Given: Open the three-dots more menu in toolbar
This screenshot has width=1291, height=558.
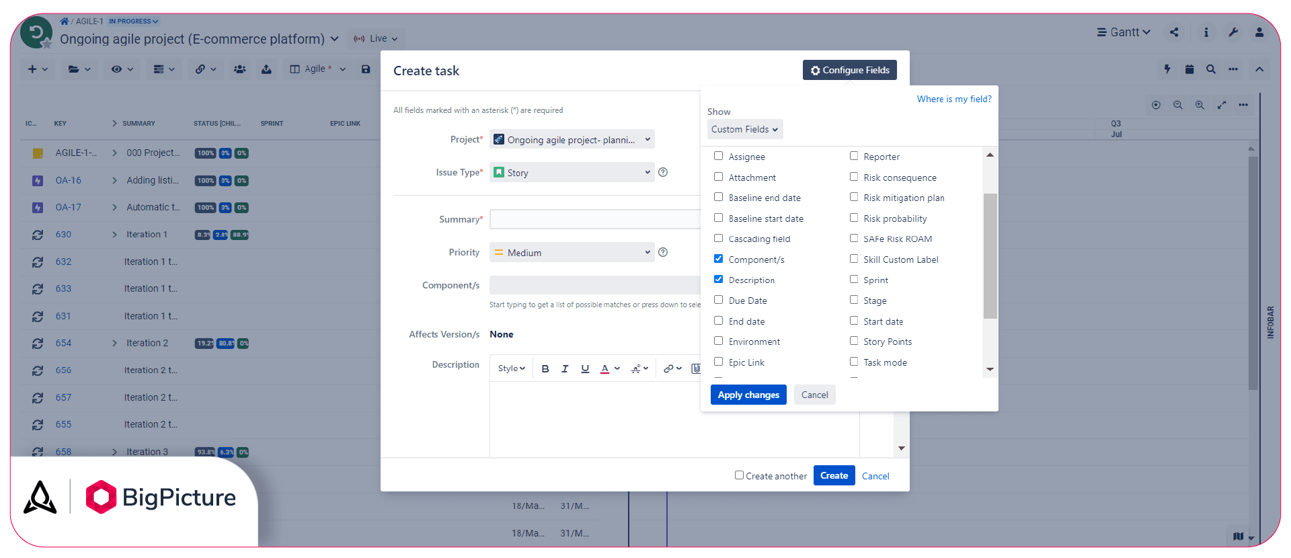Looking at the screenshot, I should point(1233,69).
